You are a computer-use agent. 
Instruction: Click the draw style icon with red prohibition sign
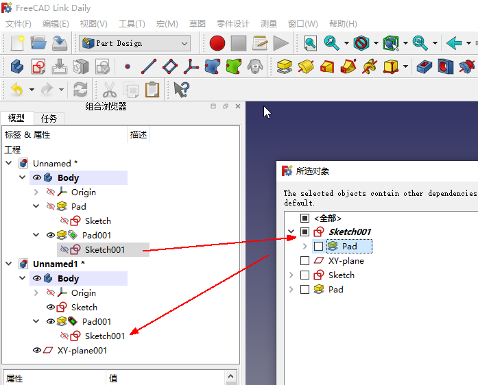tap(361, 43)
